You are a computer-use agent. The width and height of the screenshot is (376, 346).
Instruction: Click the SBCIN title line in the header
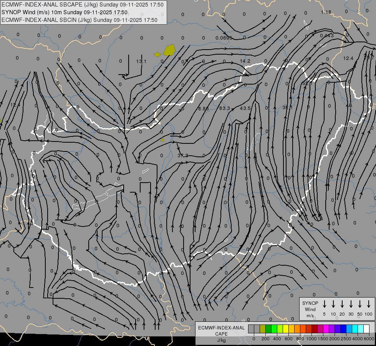click(x=80, y=20)
